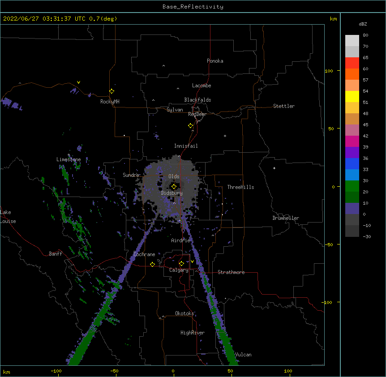Select the Lake Louise label
Screen dimensions: 386x377
coord(8,217)
